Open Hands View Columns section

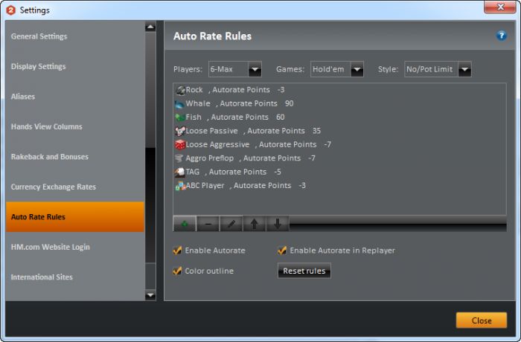point(75,126)
